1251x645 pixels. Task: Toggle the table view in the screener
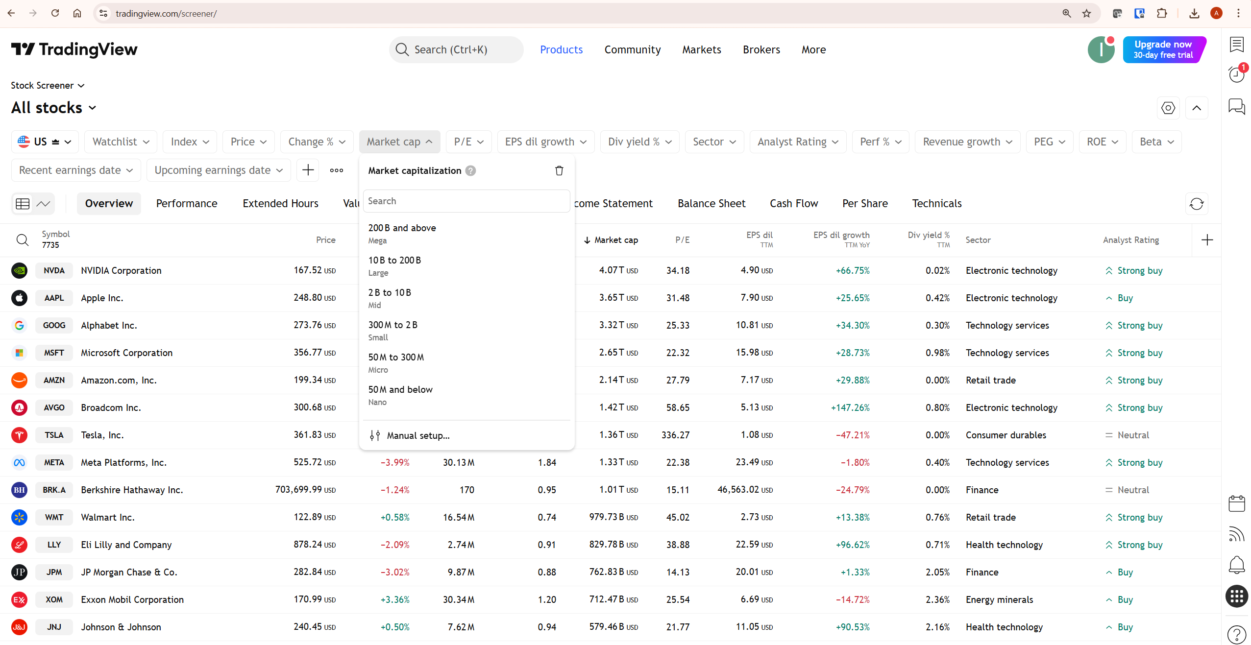[x=22, y=203]
